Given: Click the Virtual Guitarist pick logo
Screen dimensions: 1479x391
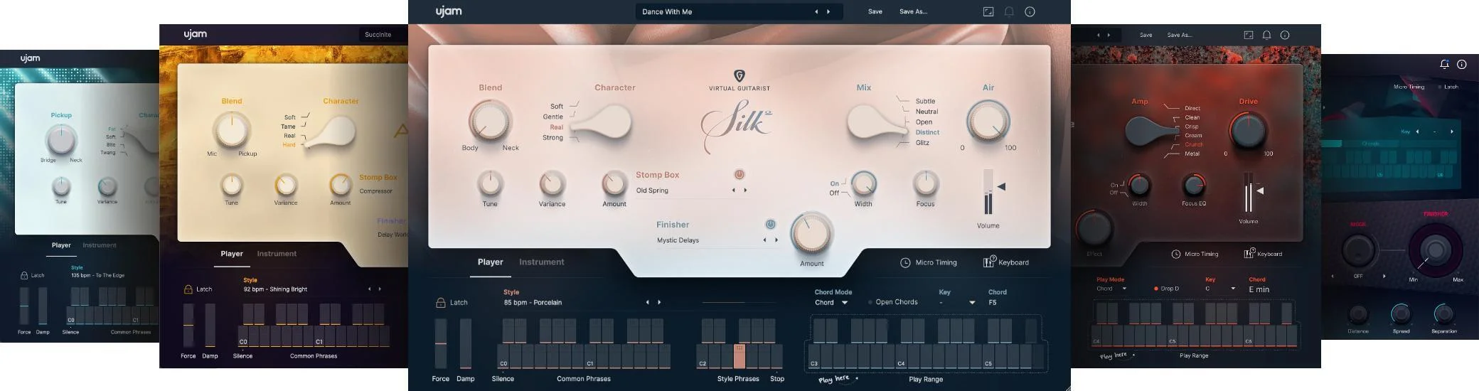Looking at the screenshot, I should [x=739, y=76].
